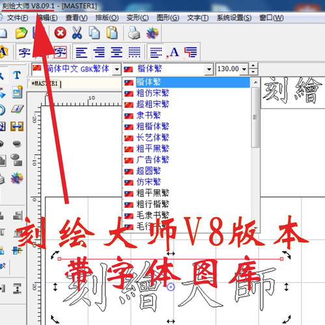Click the blue crossed-grid align icon
The width and height of the screenshot is (325, 325).
pos(18,250)
